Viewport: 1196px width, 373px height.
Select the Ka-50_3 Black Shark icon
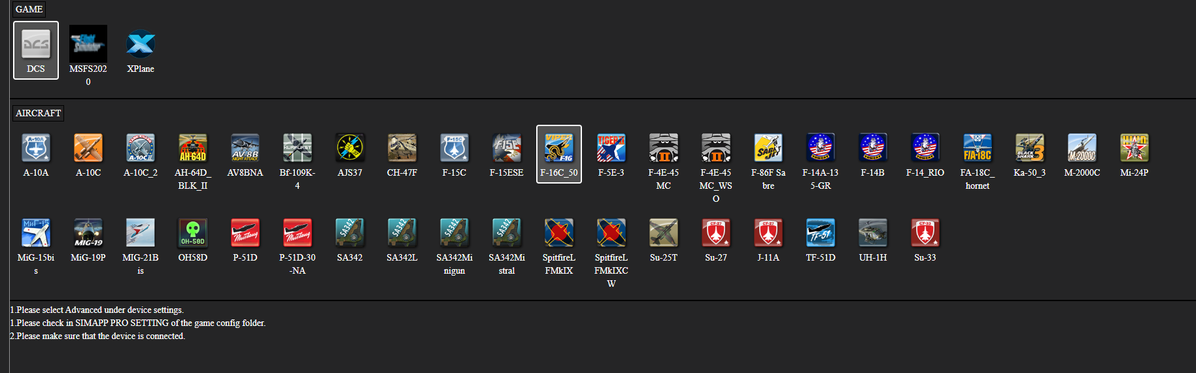[1030, 148]
